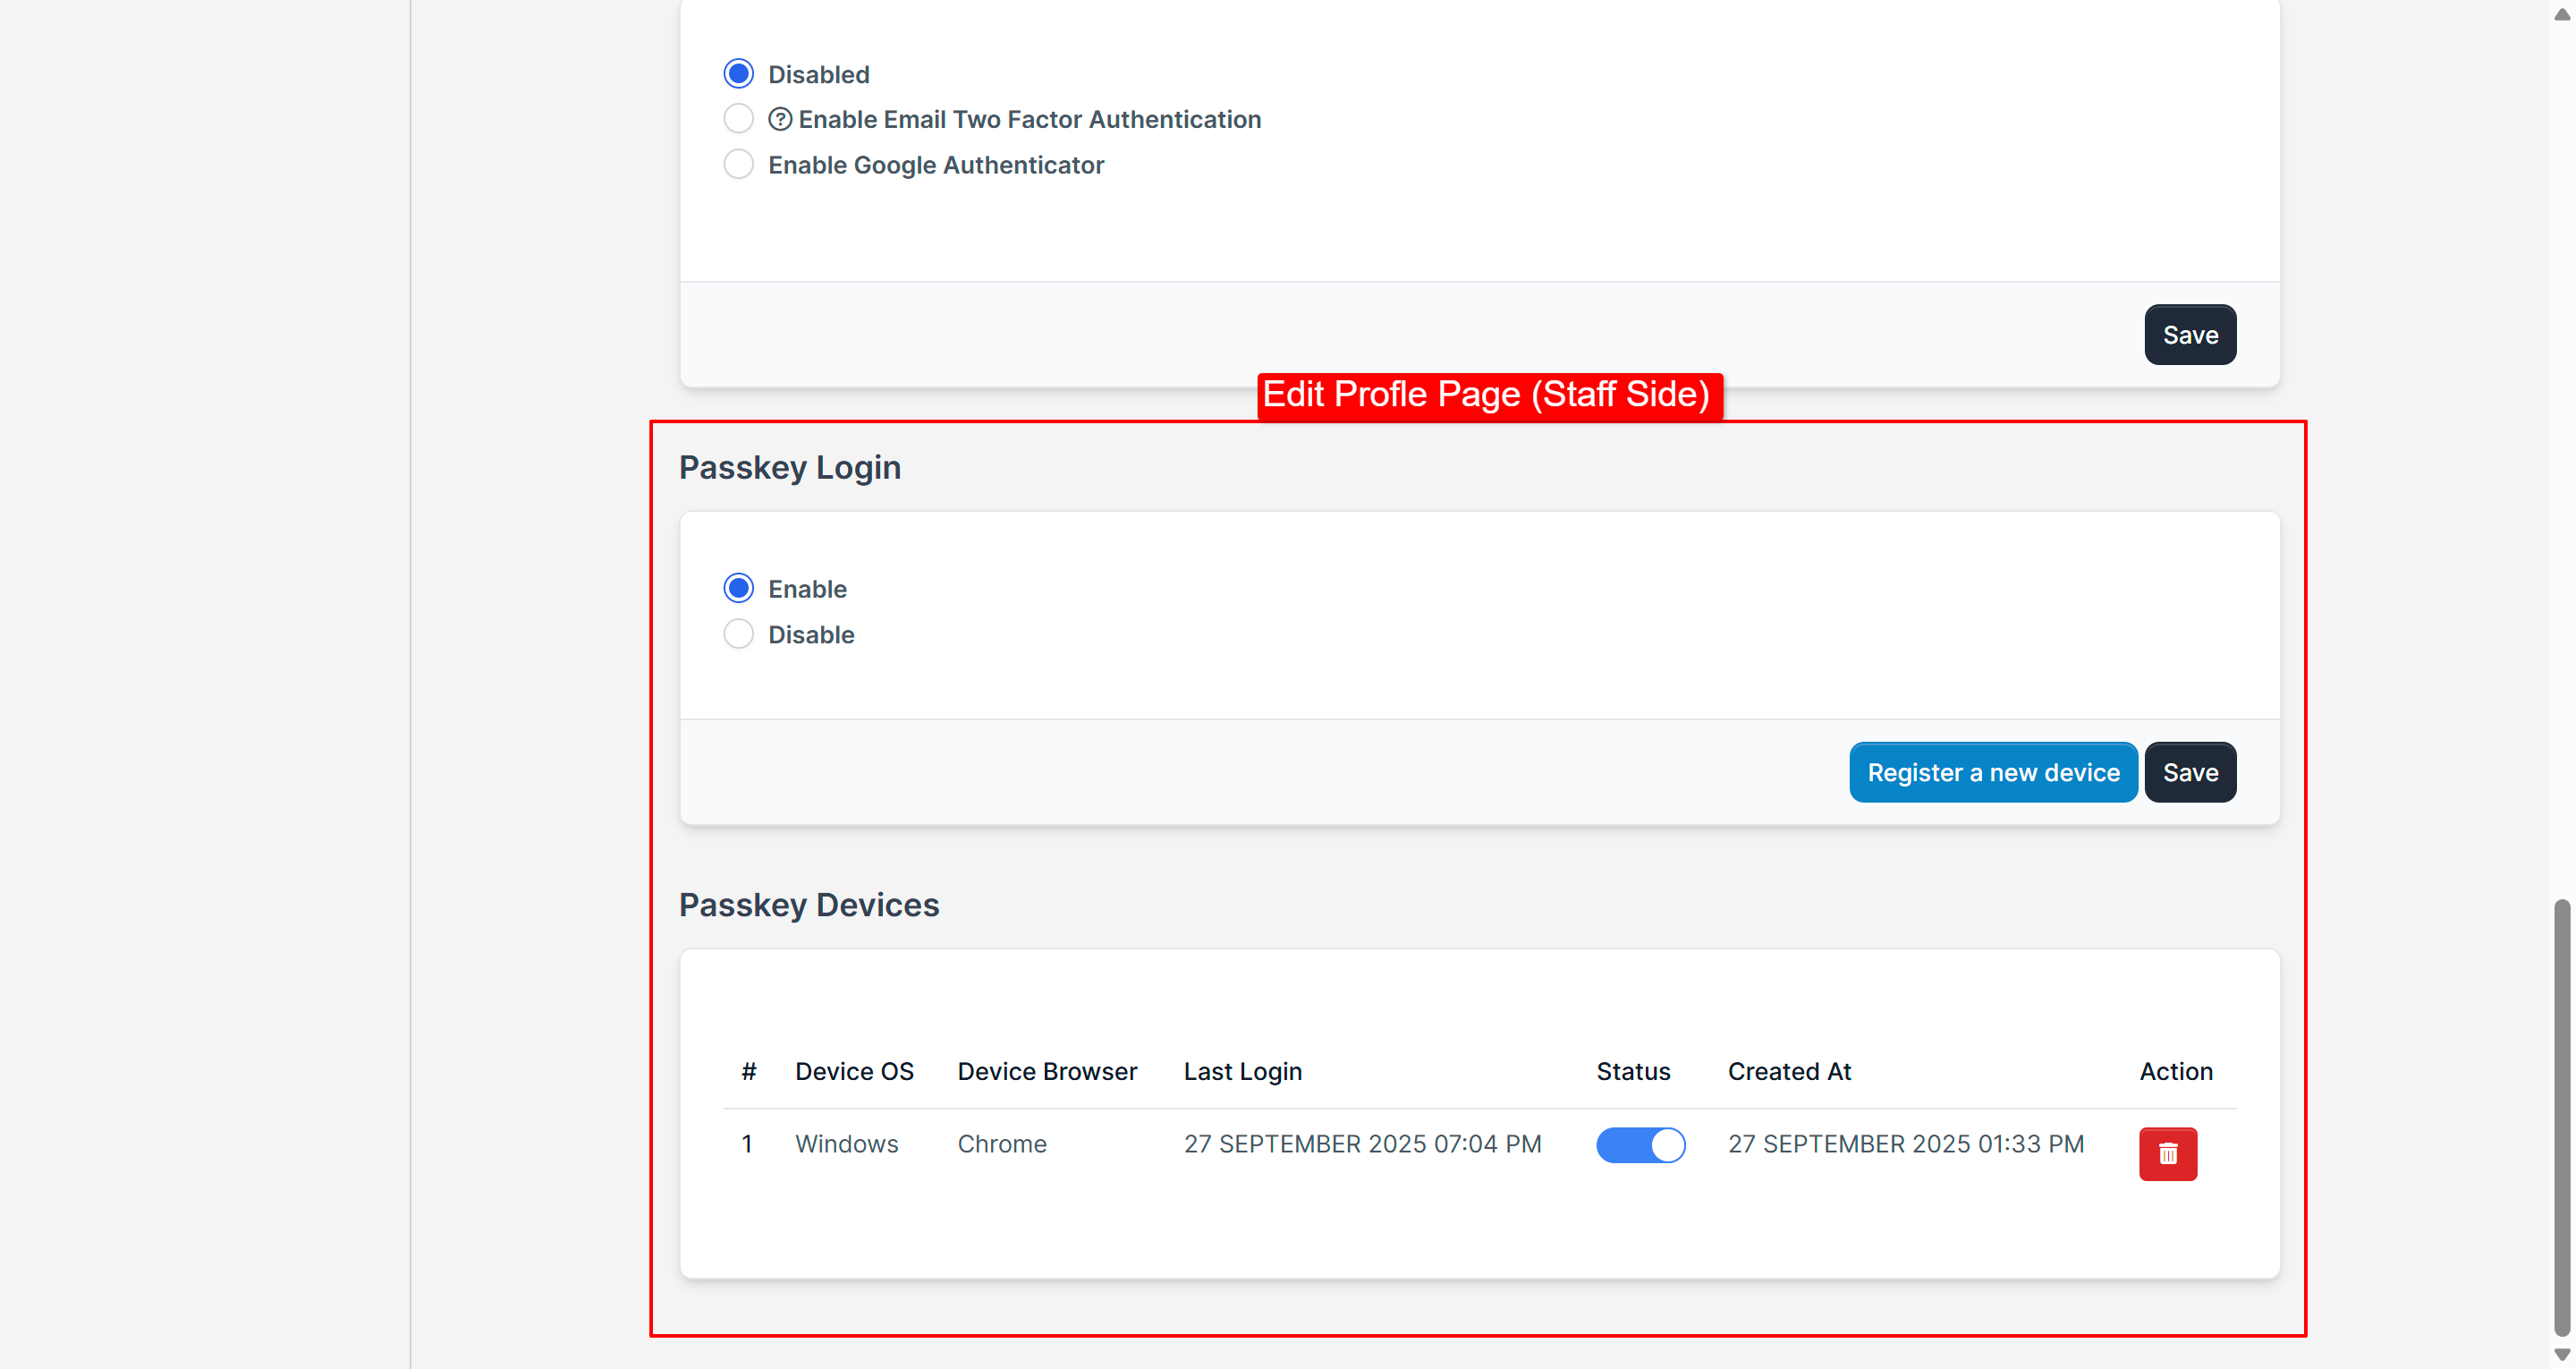The height and width of the screenshot is (1369, 2576).
Task: Click the Last Login column header
Action: (x=1242, y=1071)
